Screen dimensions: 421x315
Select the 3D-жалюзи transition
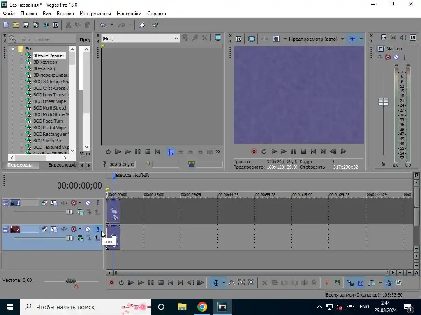click(x=45, y=62)
